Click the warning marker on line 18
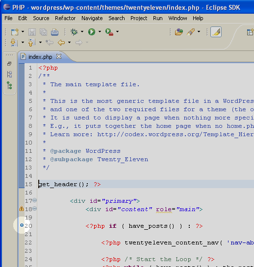254x267 pixels. click(x=22, y=208)
